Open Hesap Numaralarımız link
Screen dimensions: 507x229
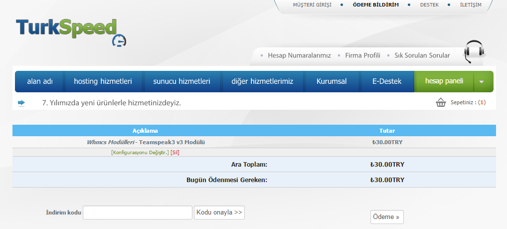[299, 55]
